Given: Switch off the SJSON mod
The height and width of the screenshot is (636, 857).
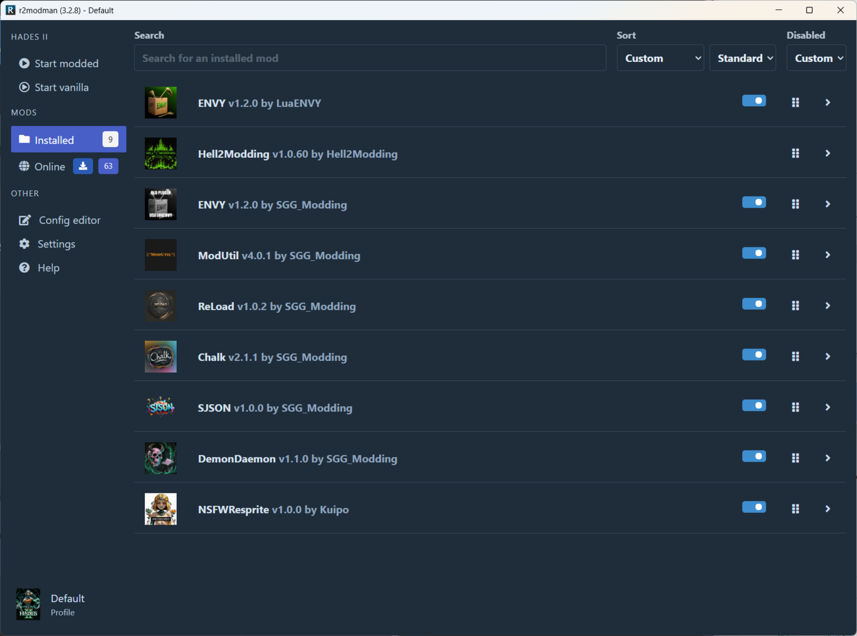Looking at the screenshot, I should point(754,405).
